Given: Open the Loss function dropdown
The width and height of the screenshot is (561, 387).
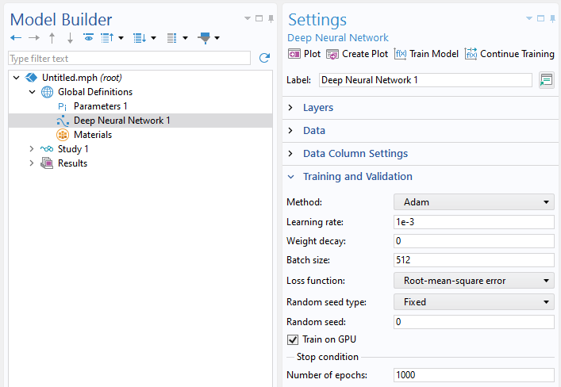Looking at the screenshot, I should 474,280.
